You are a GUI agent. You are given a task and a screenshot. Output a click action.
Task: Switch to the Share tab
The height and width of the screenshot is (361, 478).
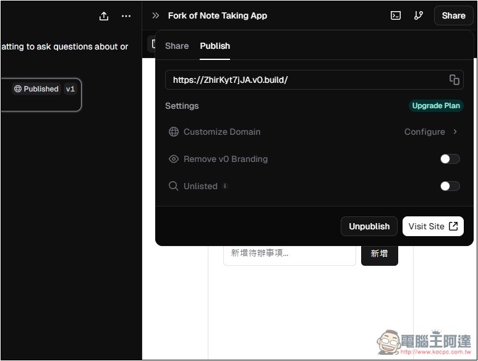(x=177, y=46)
